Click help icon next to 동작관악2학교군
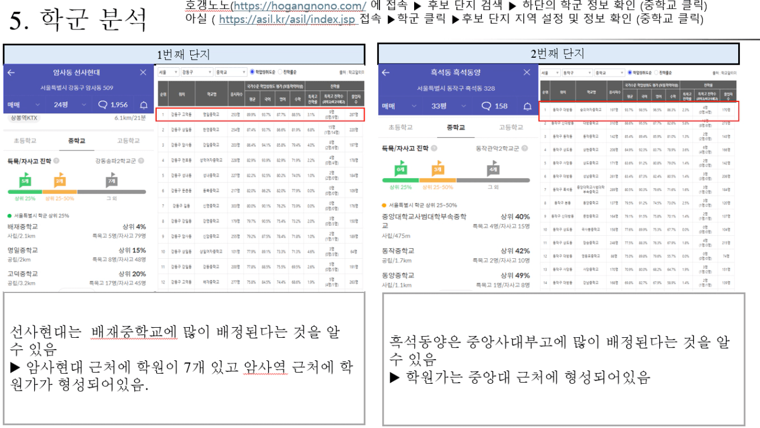 (x=524, y=149)
